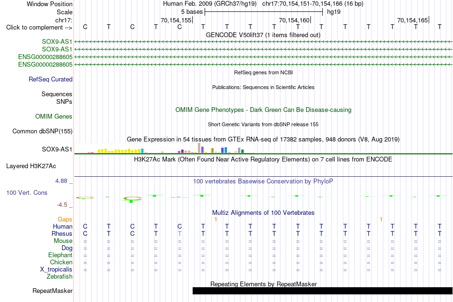This screenshot has width=453, height=302.
Task: Click the GENCODE V50lift37 track title
Action: tap(263, 35)
